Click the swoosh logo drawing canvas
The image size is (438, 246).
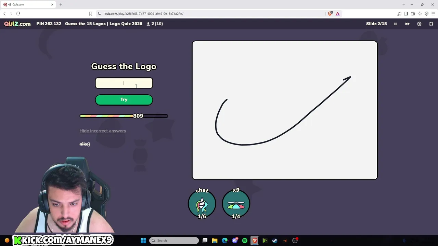(x=285, y=110)
